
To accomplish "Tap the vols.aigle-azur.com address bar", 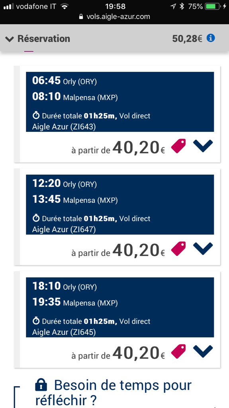I will pyautogui.click(x=115, y=17).
